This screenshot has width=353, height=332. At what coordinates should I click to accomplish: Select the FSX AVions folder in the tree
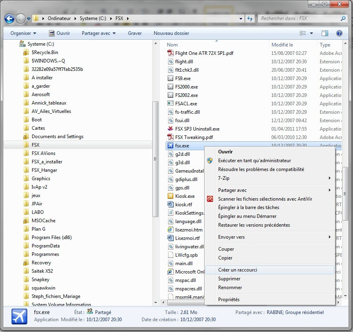coord(43,153)
